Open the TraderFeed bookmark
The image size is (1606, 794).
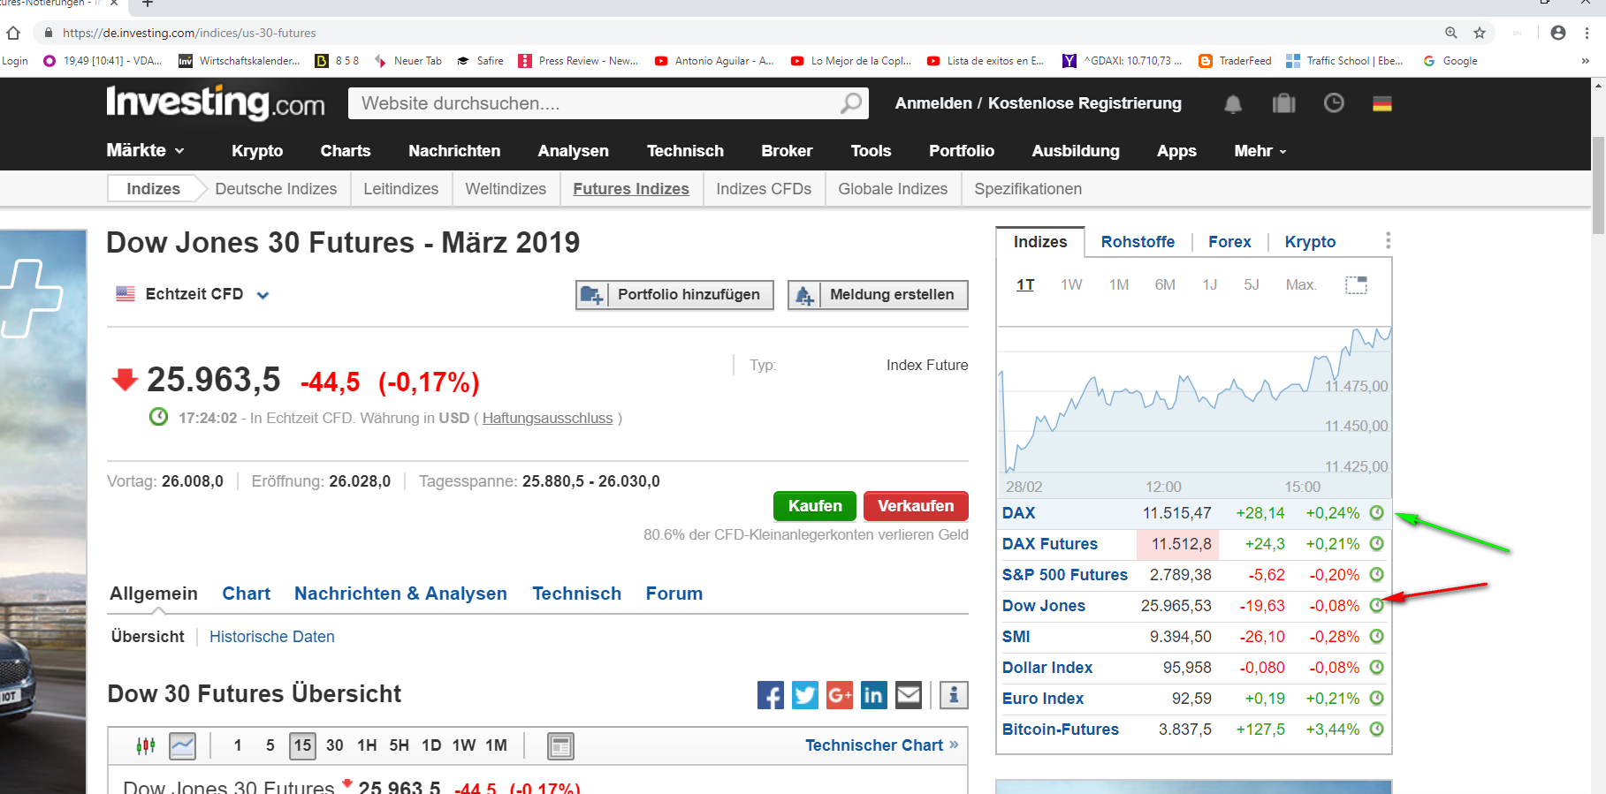1235,61
